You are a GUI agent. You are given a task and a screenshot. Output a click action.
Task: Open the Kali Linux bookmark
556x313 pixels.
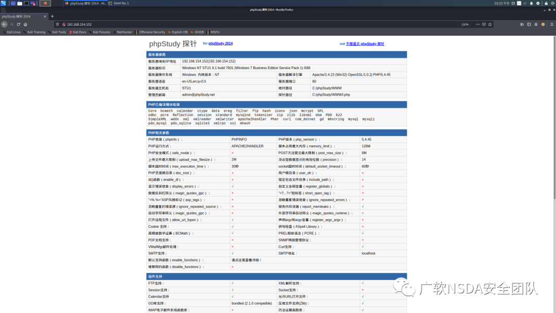(12, 32)
